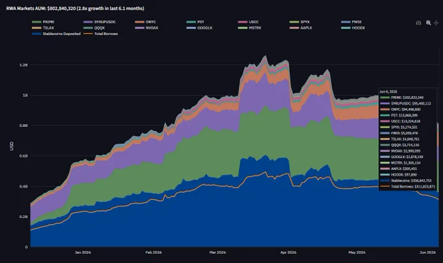Click the MSTRX value row in tooltip

[x=401, y=163]
